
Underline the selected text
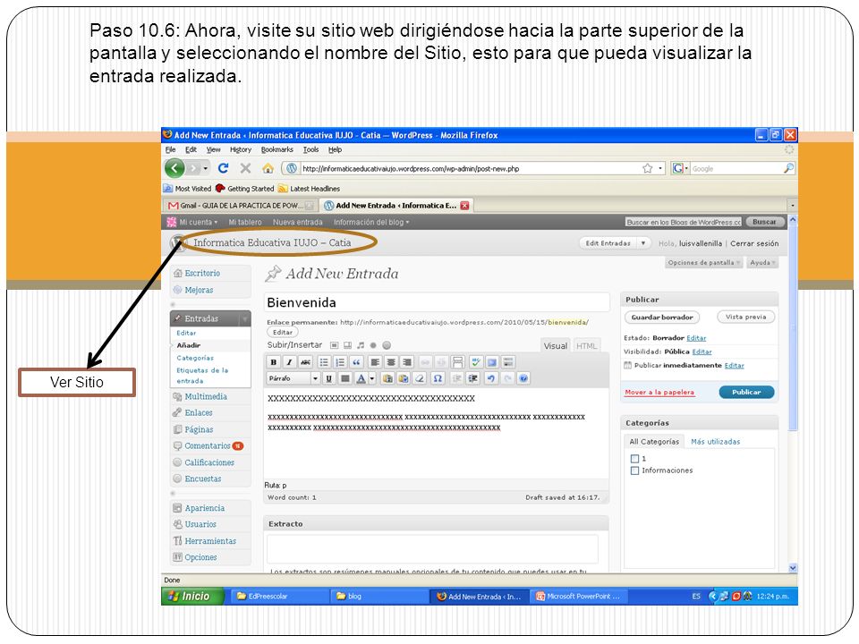[x=328, y=378]
